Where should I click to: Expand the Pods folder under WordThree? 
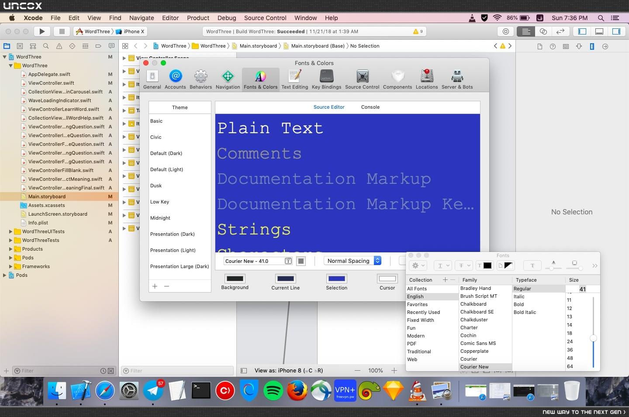point(11,258)
